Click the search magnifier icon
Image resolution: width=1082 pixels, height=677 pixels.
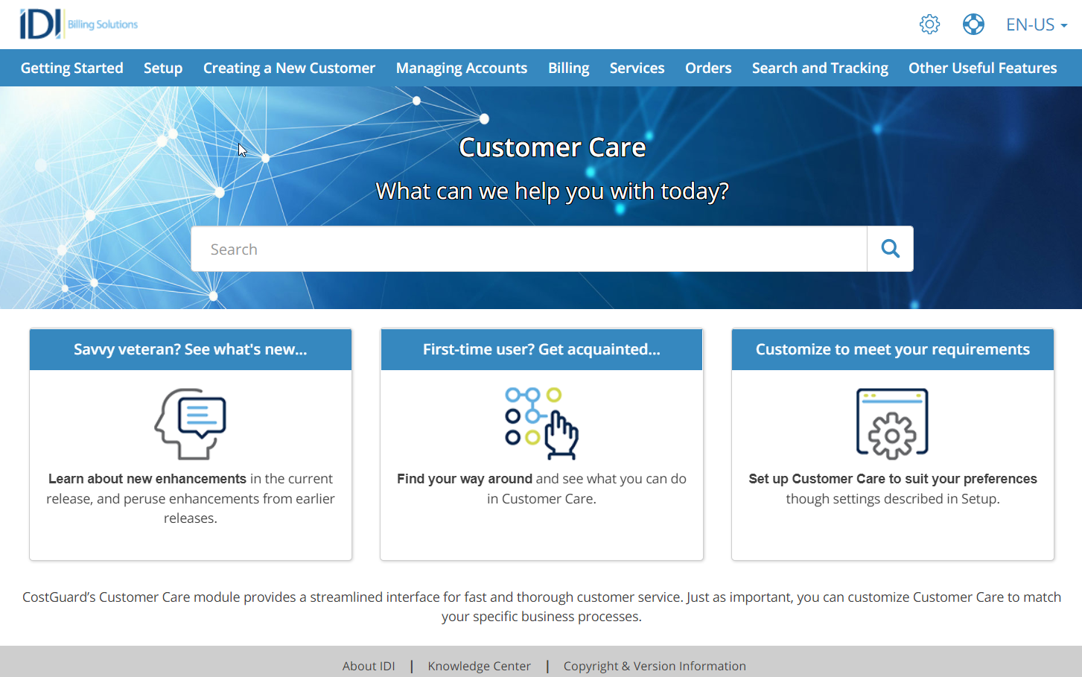890,248
